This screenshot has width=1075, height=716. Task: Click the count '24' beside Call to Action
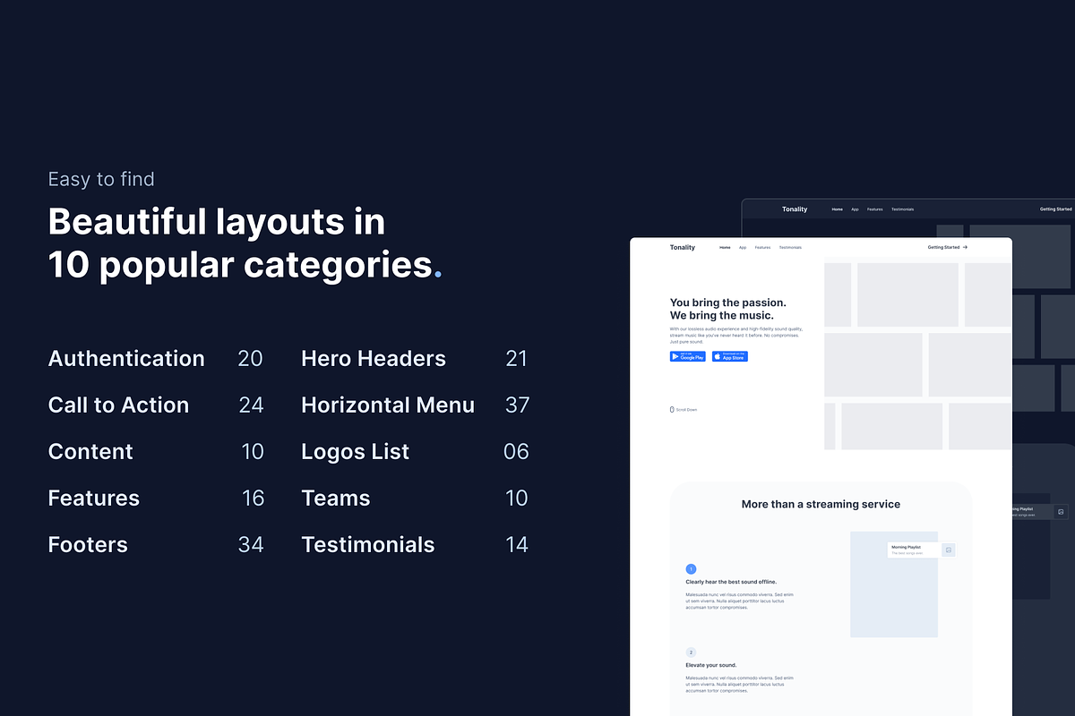pyautogui.click(x=251, y=405)
